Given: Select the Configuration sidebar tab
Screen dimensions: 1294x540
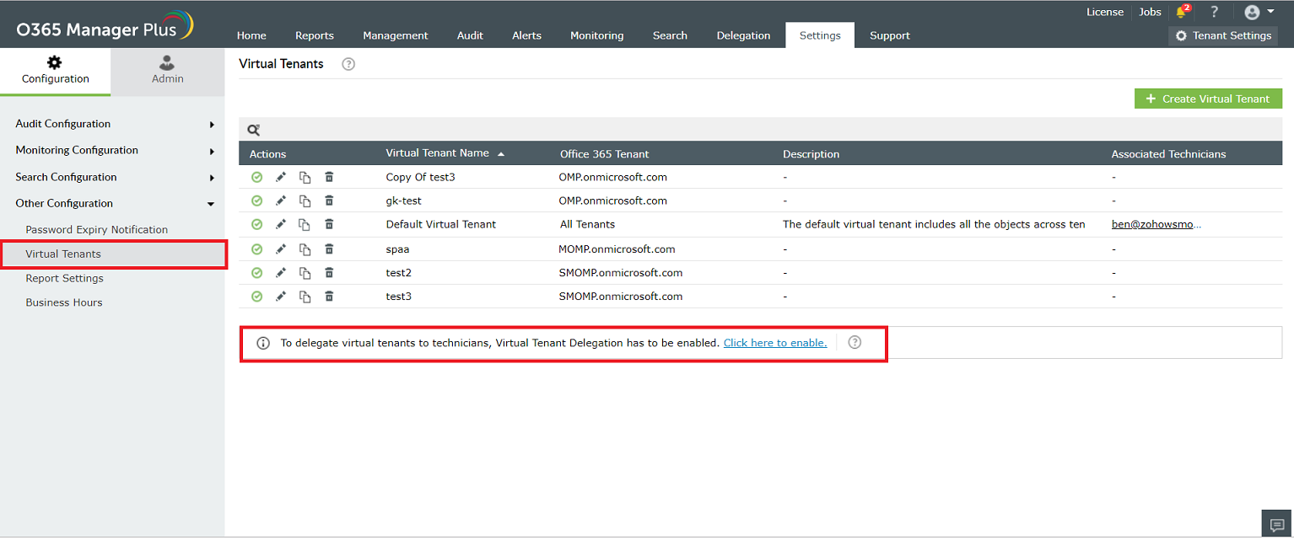Looking at the screenshot, I should 56,71.
